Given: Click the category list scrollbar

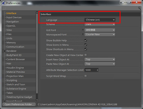Looking at the screenshot, I should click(x=37, y=54).
